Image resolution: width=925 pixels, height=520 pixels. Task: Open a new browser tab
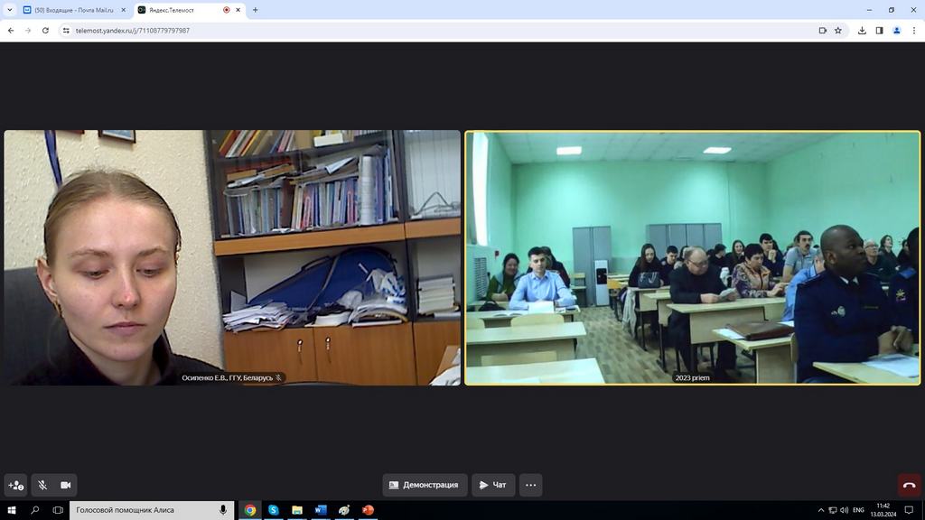(x=256, y=10)
